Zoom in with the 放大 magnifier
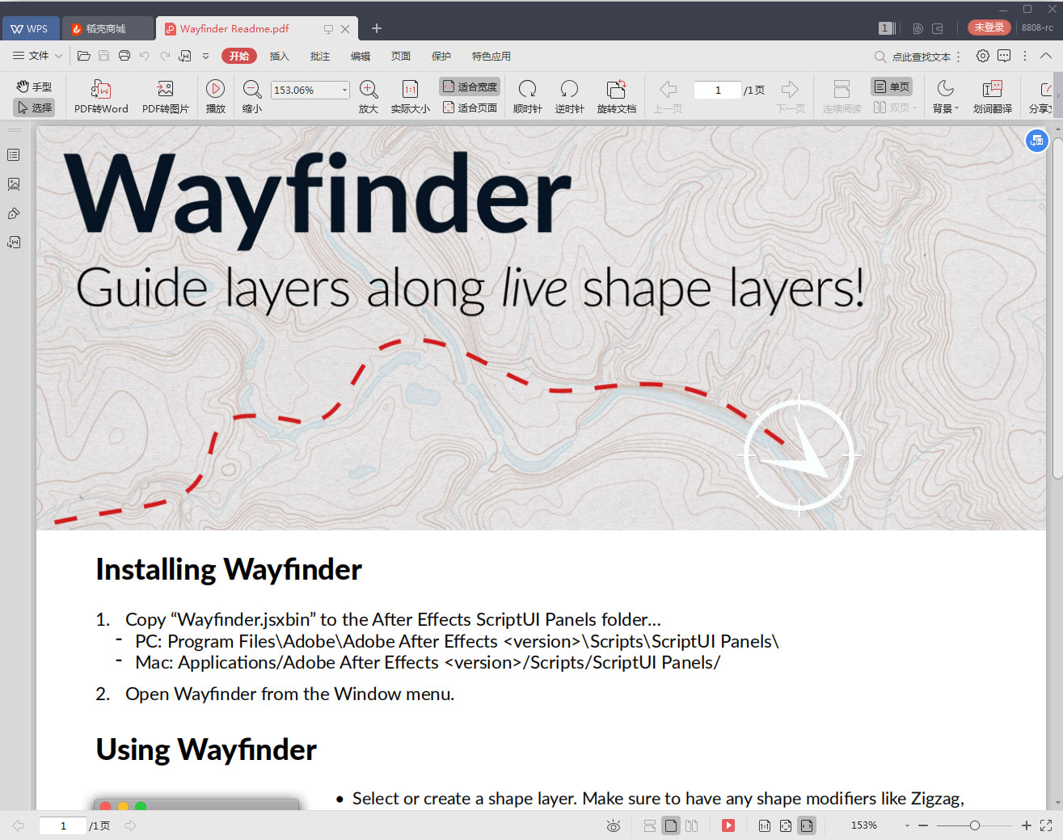This screenshot has height=840, width=1063. coord(369,97)
